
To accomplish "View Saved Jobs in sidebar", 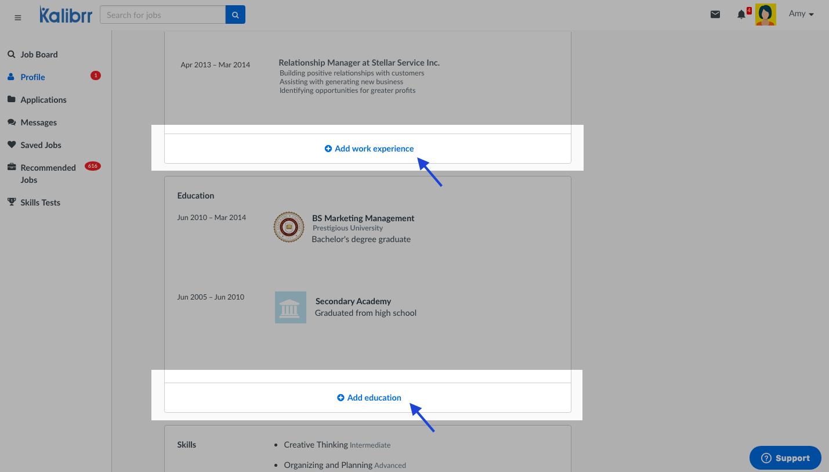I will [x=41, y=145].
